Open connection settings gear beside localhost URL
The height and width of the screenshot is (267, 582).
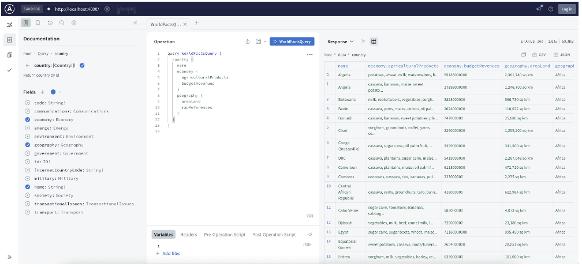107,9
